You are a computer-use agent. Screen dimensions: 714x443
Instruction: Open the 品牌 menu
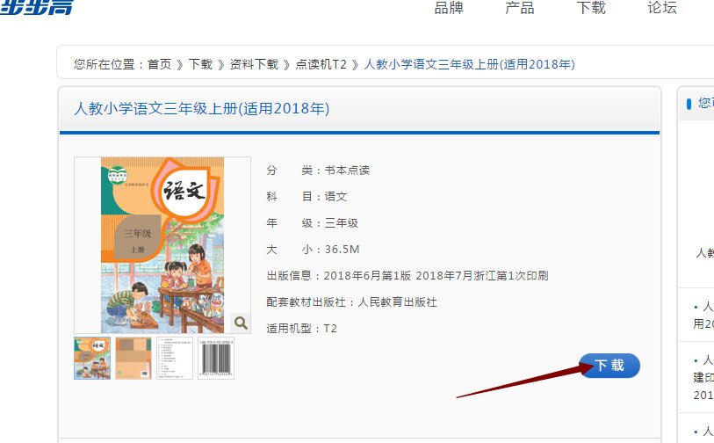point(449,8)
